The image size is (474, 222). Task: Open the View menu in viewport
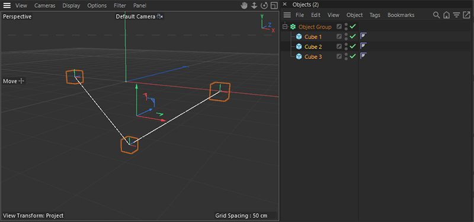(21, 6)
